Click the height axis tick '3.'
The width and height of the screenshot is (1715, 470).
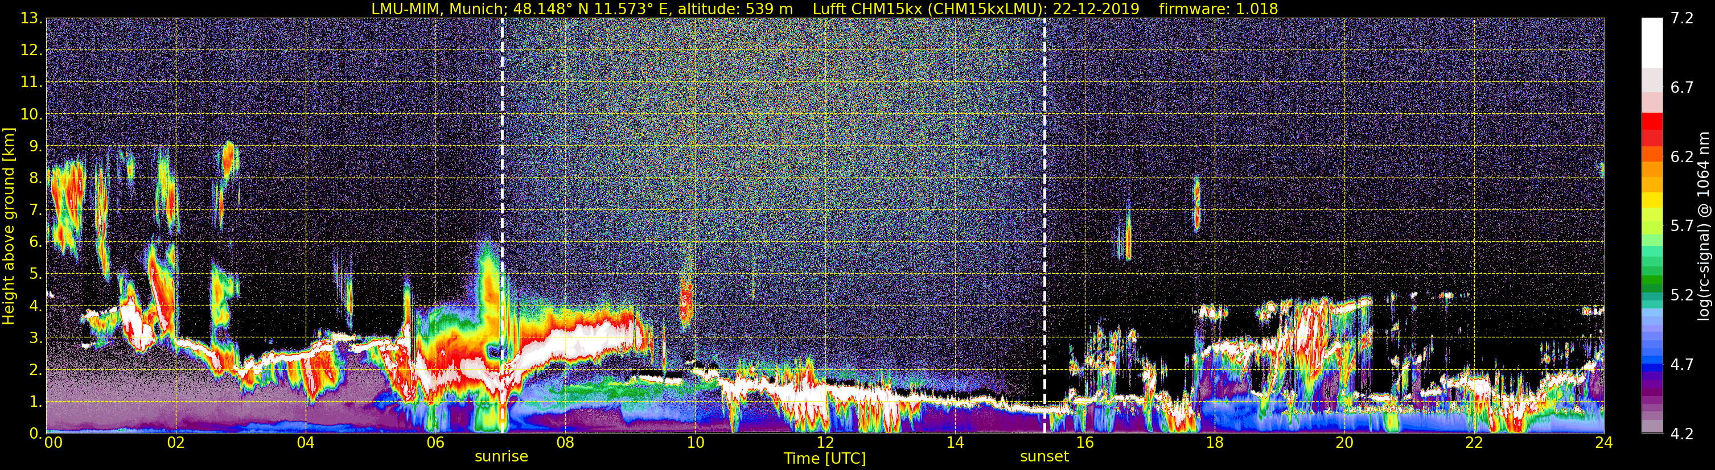[x=35, y=337]
